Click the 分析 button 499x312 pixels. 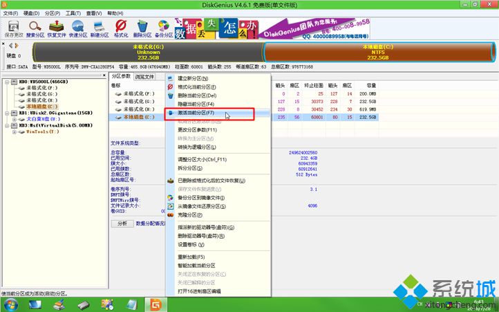point(122,223)
